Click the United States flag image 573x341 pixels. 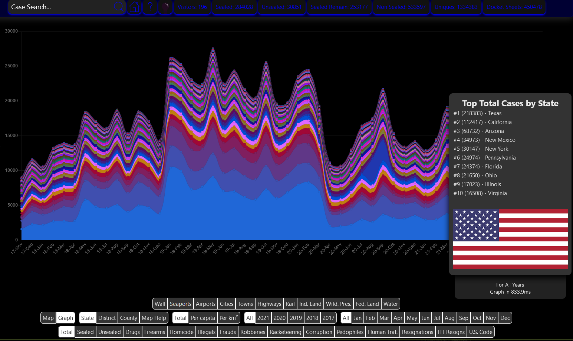(x=510, y=239)
